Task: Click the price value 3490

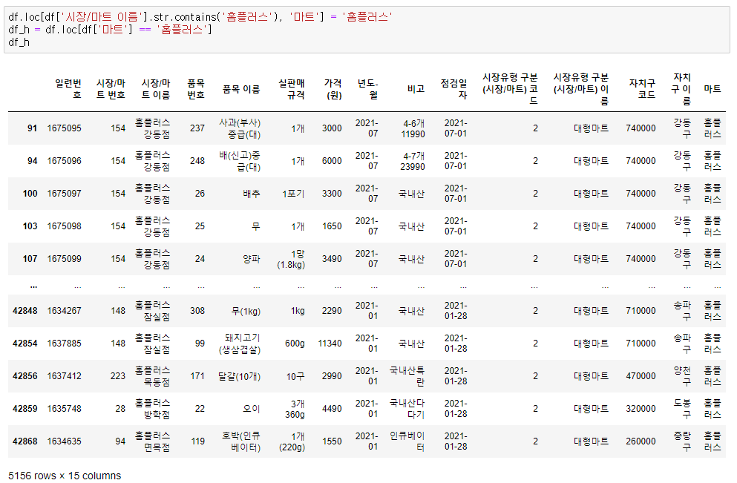Action: click(332, 259)
